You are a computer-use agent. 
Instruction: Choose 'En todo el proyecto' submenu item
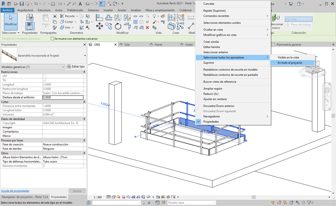[290, 63]
